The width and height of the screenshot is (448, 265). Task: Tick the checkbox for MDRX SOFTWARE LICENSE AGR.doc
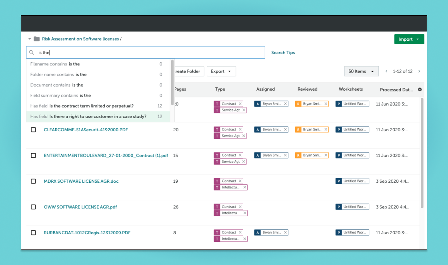pyautogui.click(x=34, y=181)
